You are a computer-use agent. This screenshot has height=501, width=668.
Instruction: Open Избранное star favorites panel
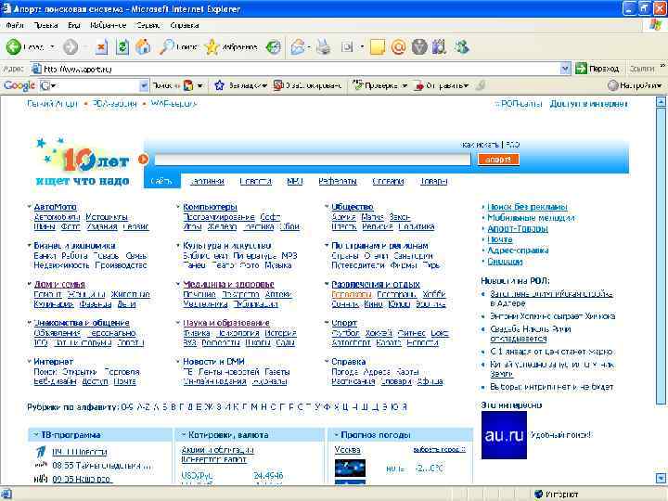[231, 47]
